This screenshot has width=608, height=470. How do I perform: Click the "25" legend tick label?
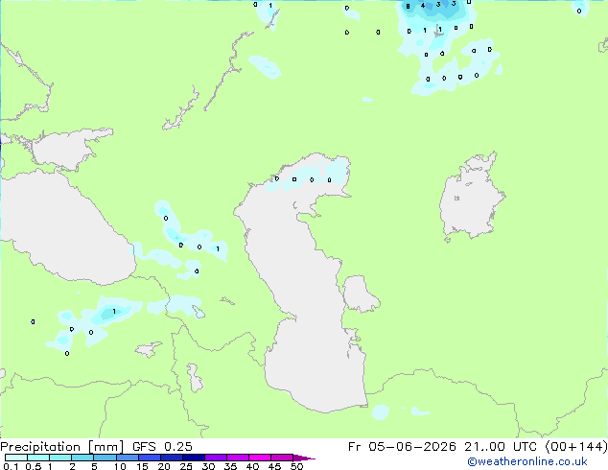[186, 466]
